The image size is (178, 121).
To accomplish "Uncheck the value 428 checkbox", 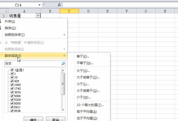I will pos(12,81).
